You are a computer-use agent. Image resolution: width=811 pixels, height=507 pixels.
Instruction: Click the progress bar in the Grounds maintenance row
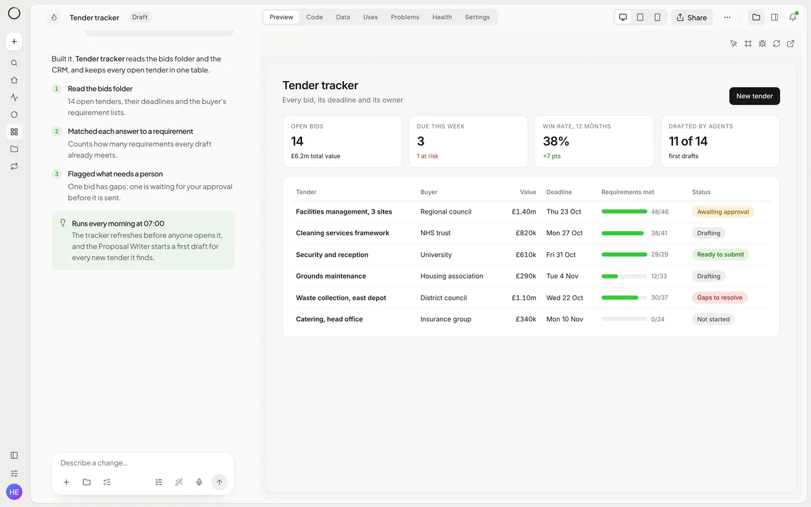pos(624,276)
